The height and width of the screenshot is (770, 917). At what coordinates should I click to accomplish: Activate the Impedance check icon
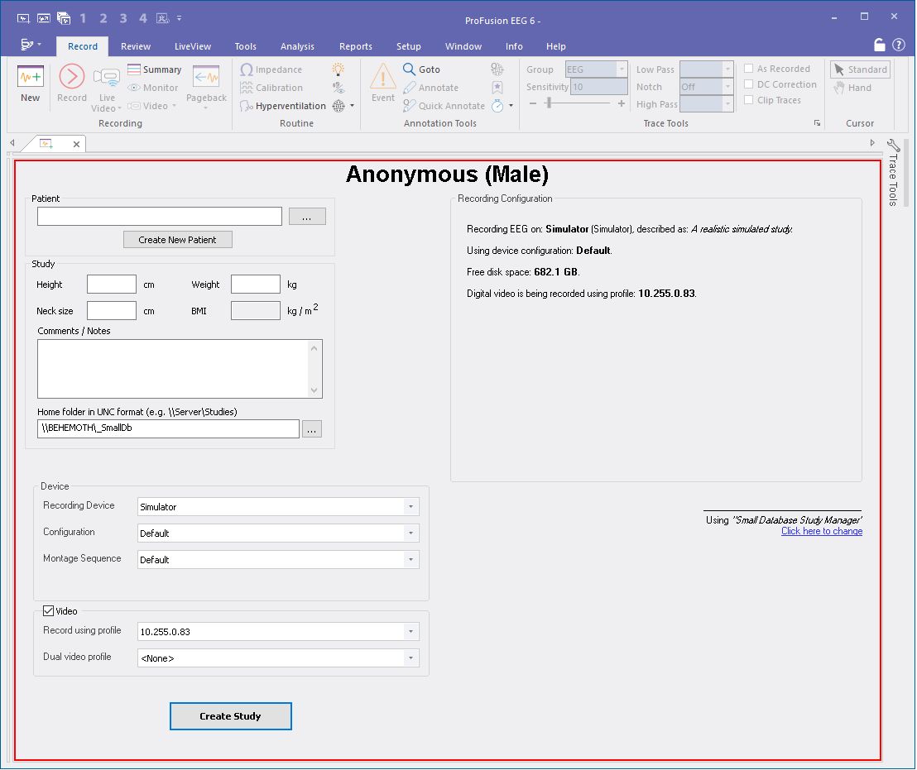click(x=247, y=69)
